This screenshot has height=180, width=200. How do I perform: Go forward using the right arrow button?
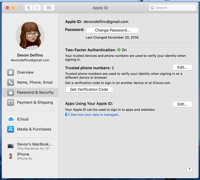pyautogui.click(x=37, y=8)
